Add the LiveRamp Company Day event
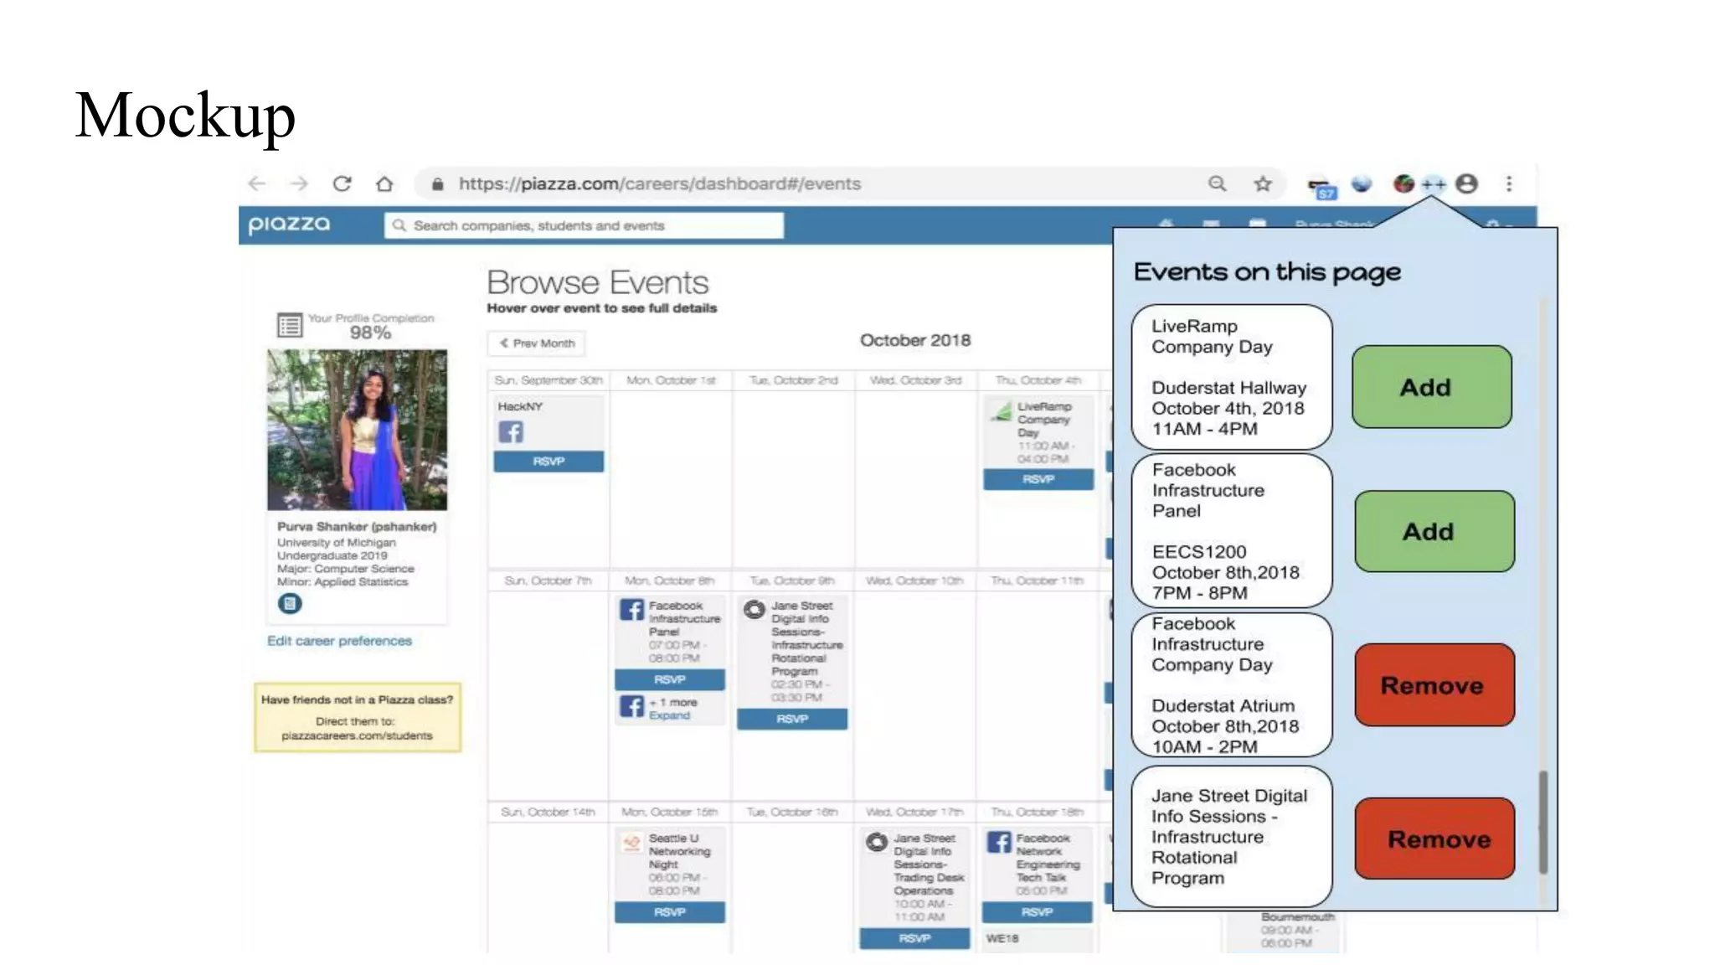 1431,387
